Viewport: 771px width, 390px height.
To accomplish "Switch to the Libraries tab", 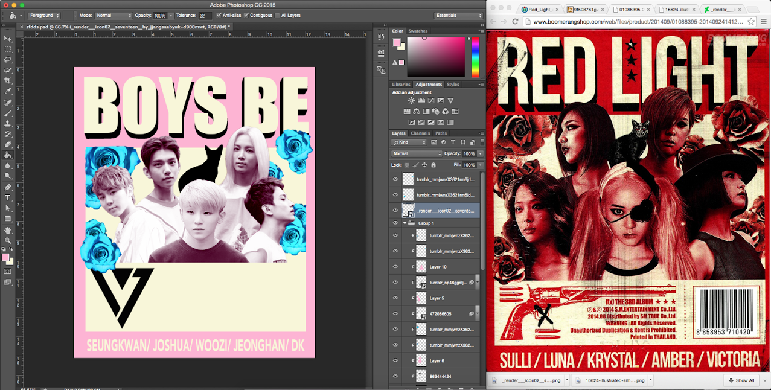I will point(401,85).
